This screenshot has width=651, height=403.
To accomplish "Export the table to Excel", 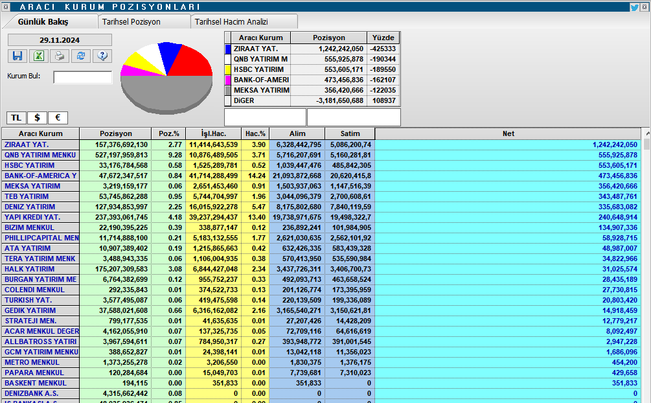I will [39, 56].
